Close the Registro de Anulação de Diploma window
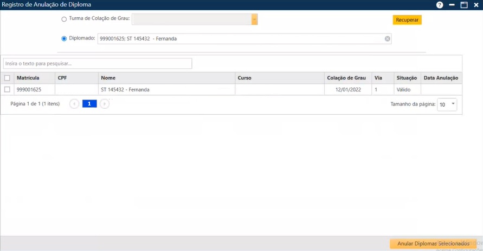 [x=476, y=5]
